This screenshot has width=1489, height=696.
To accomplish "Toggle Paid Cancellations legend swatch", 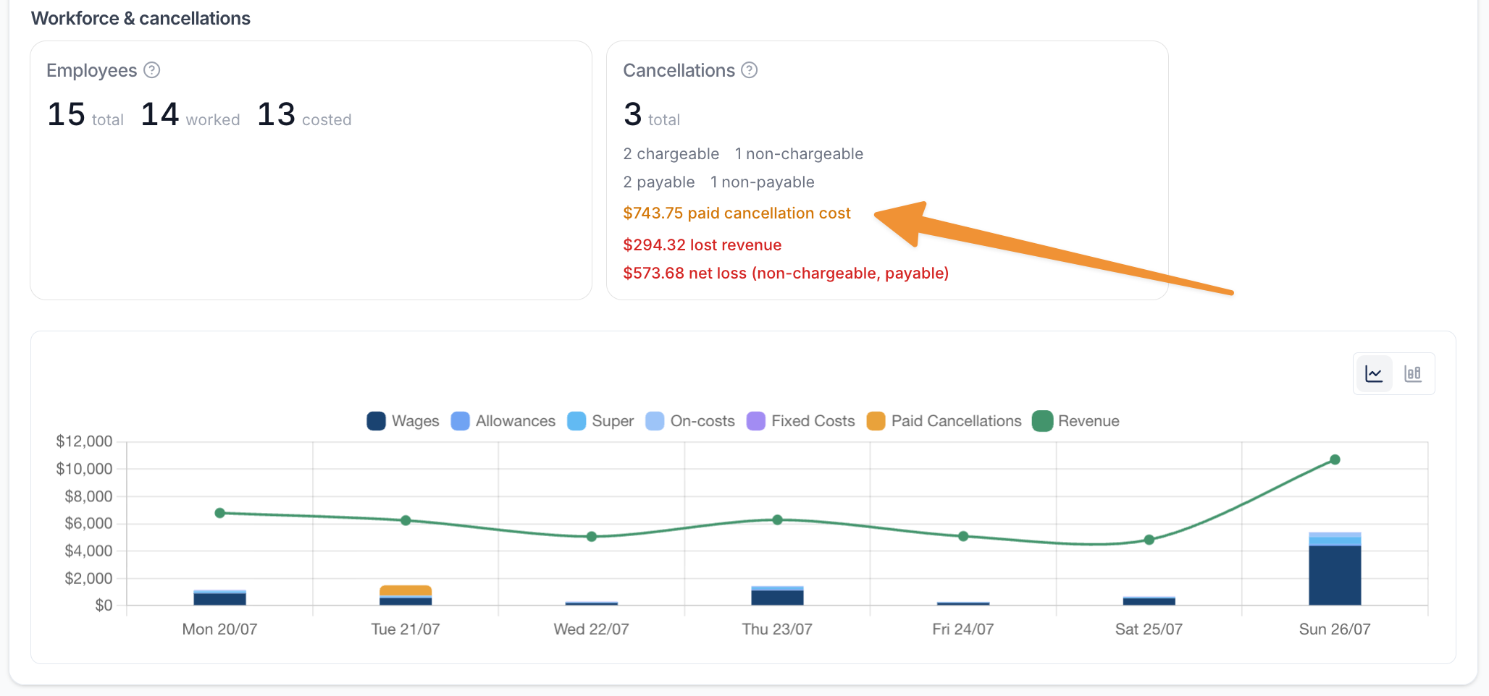I will 876,421.
